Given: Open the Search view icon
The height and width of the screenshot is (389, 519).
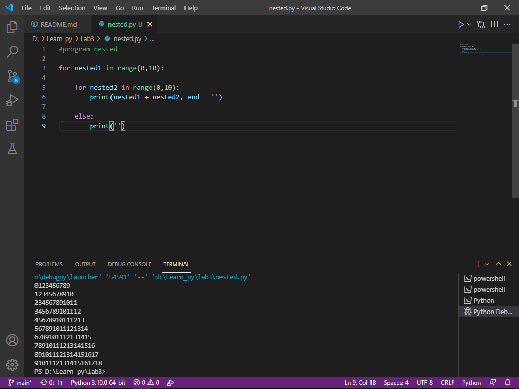Looking at the screenshot, I should click(x=12, y=52).
